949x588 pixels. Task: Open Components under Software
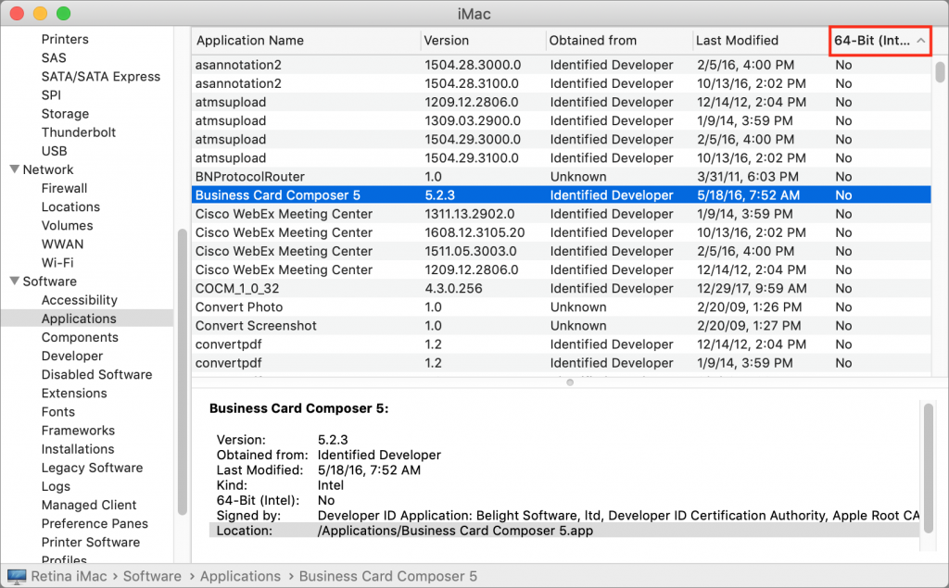tap(80, 338)
